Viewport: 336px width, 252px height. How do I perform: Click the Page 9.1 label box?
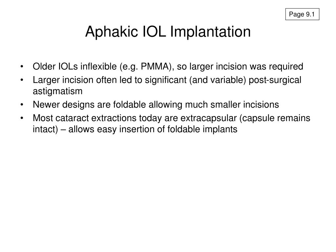302,14
